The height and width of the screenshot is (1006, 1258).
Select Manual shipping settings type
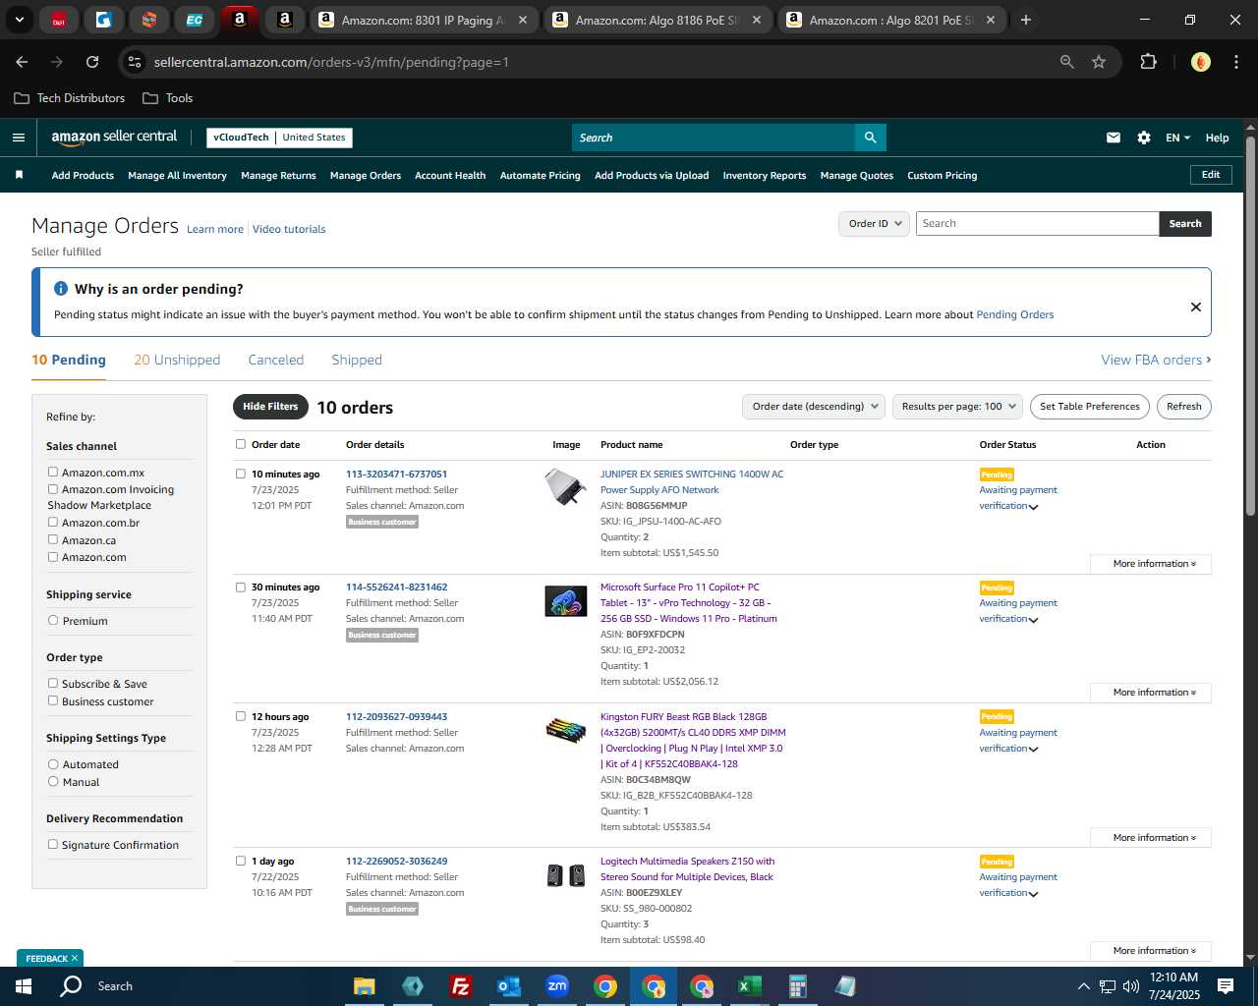53,782
